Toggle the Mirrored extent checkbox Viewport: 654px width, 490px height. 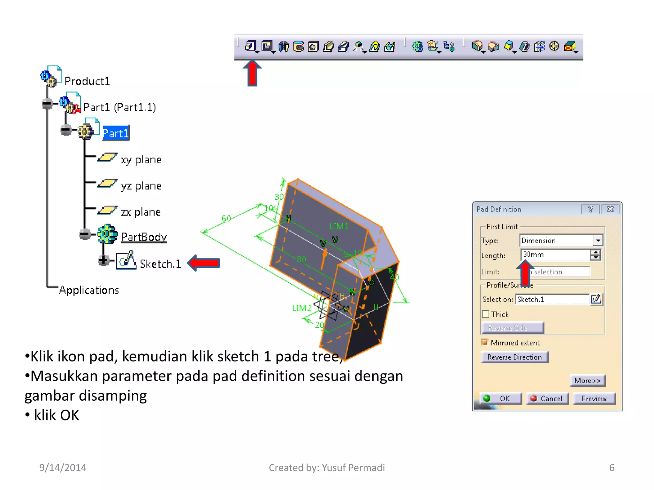click(485, 342)
